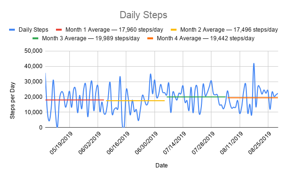The height and width of the screenshot is (178, 287).
Task: Select legend text "Month 4 Average — 19,442 steps/day"
Action: coord(206,38)
